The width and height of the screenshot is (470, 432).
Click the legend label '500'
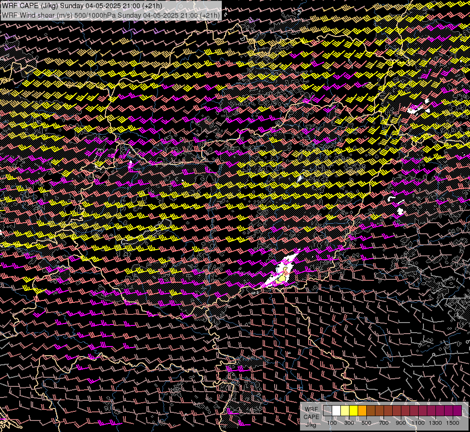(366, 423)
